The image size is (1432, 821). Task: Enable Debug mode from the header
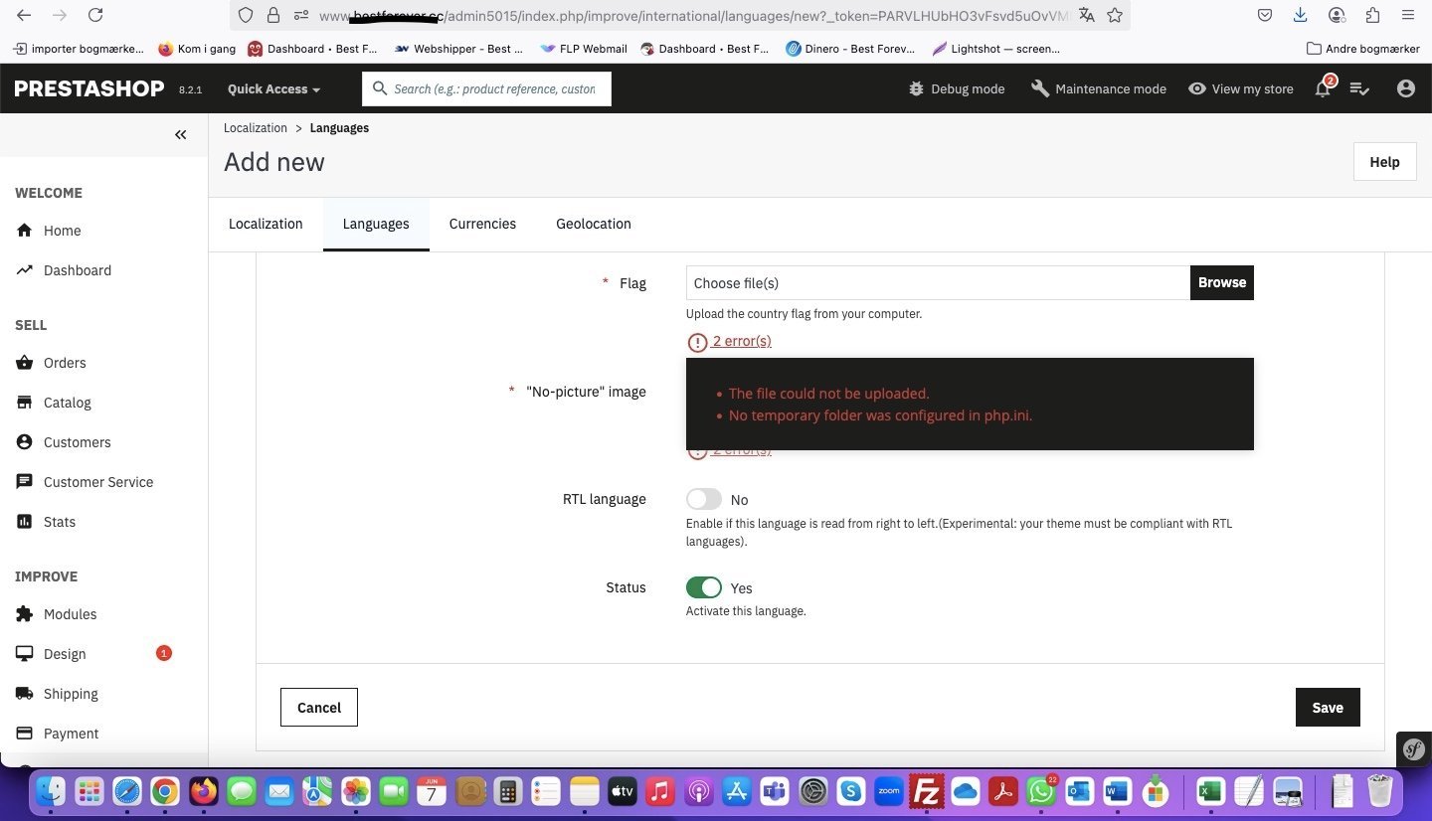[957, 88]
